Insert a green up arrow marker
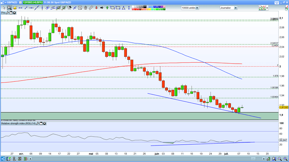289x162 pixels. pos(107,8)
